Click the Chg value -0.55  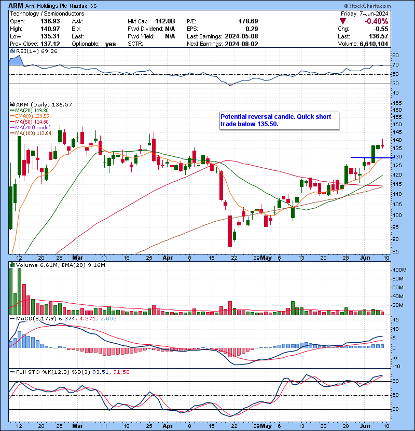pyautogui.click(x=381, y=29)
